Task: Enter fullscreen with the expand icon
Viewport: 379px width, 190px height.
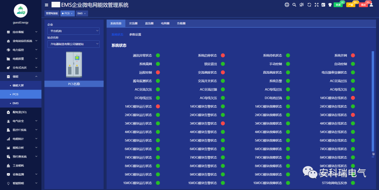Action: (x=317, y=5)
